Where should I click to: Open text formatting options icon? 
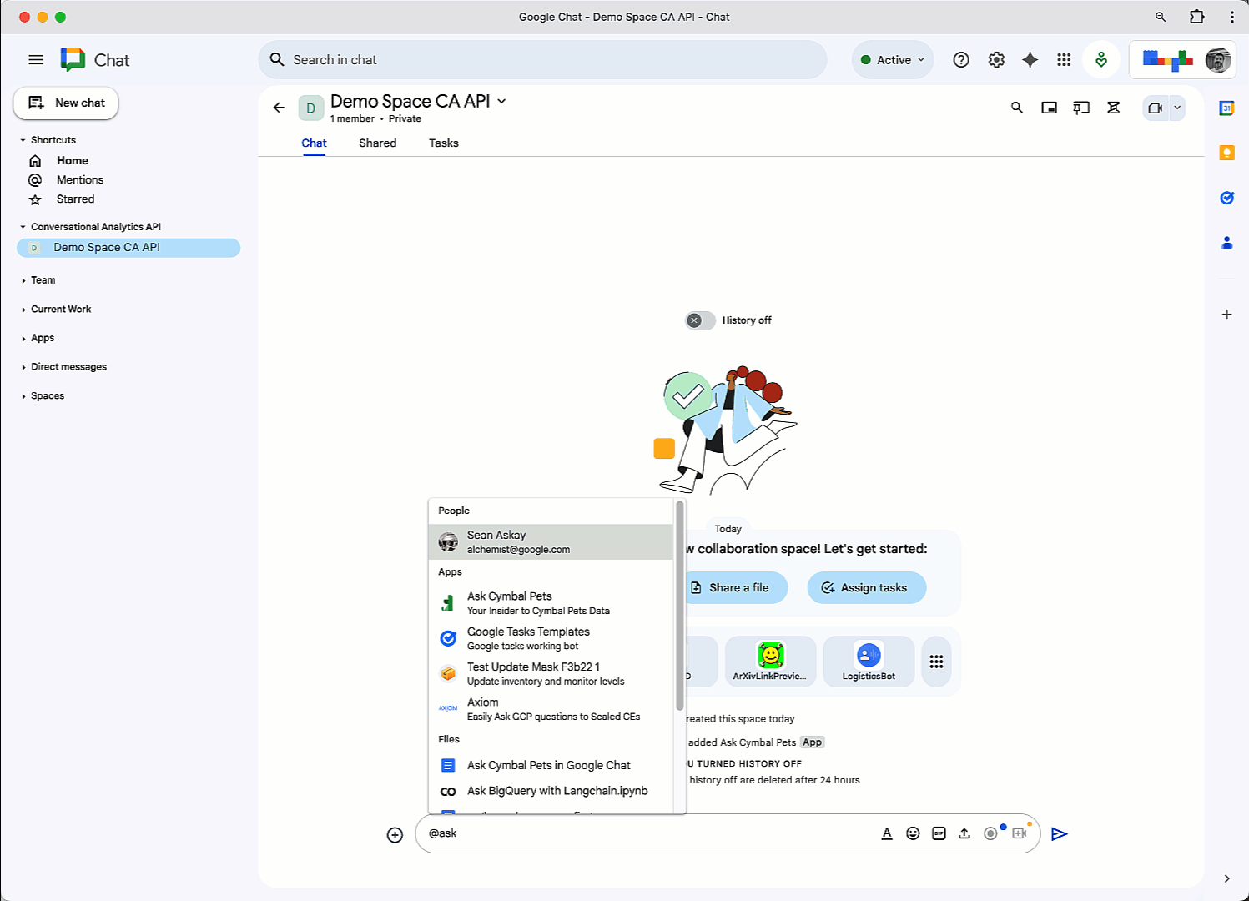click(x=887, y=833)
